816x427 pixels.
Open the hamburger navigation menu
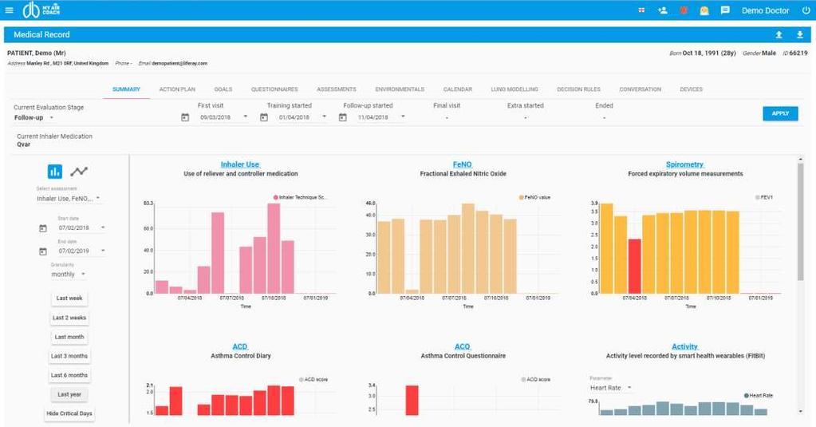click(9, 10)
